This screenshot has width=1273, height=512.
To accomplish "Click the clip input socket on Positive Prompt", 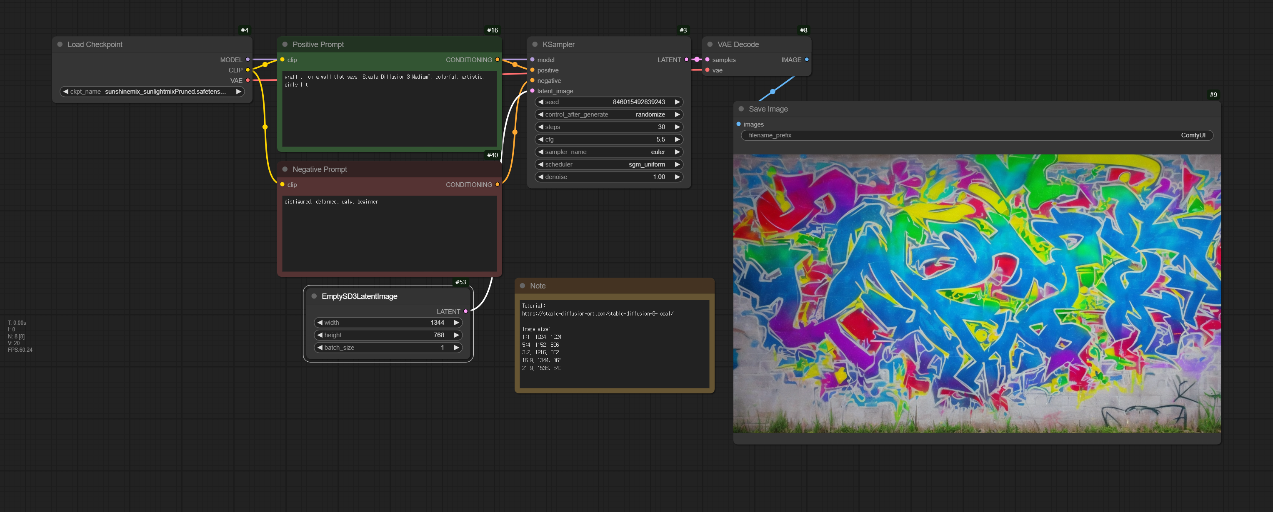I will coord(282,60).
